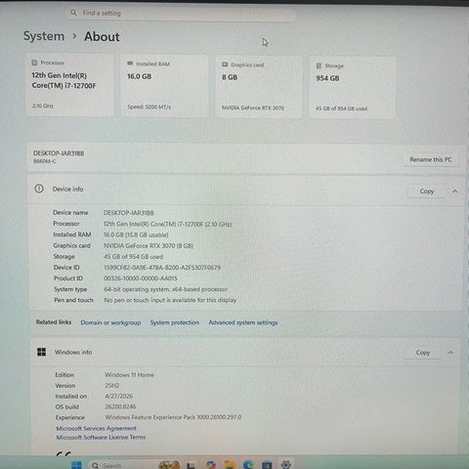Click the Device ID value
The height and width of the screenshot is (469, 469).
(162, 268)
